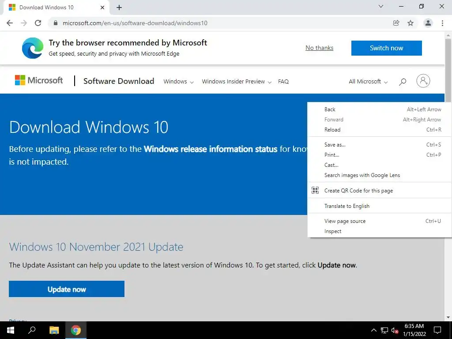This screenshot has width=452, height=339.
Task: Decline Edge with No thanks link
Action: [320, 48]
